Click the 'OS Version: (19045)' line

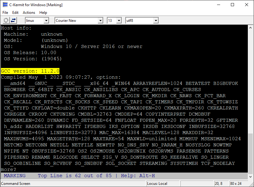33,59
